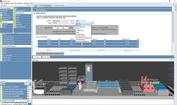The width and height of the screenshot is (177, 105).
Task: Toggle Z Abs checkbox in first coordinate row
Action: click(105, 41)
